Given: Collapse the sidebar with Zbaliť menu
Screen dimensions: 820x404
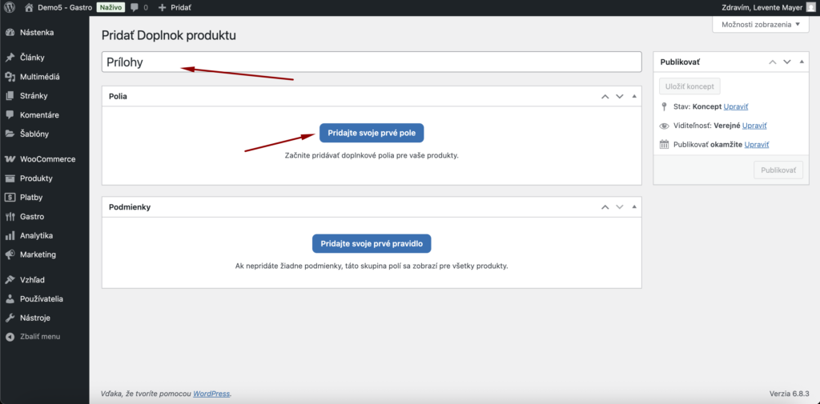Looking at the screenshot, I should coord(39,336).
